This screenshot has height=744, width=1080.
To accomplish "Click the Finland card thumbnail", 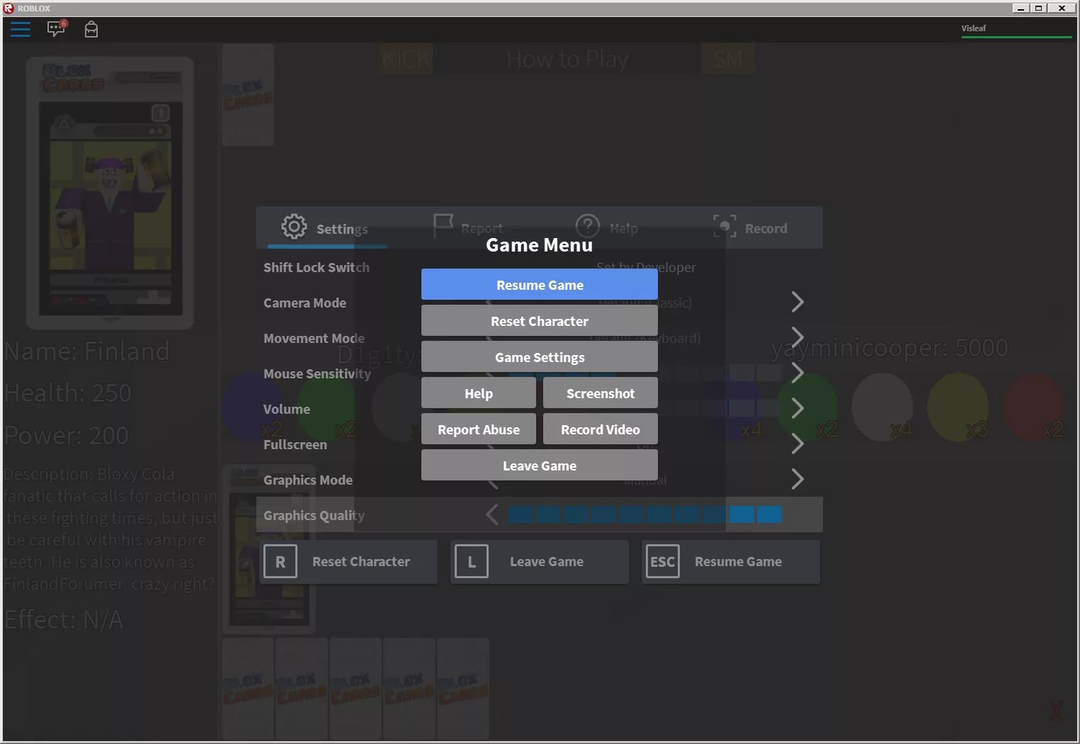I will (x=110, y=193).
